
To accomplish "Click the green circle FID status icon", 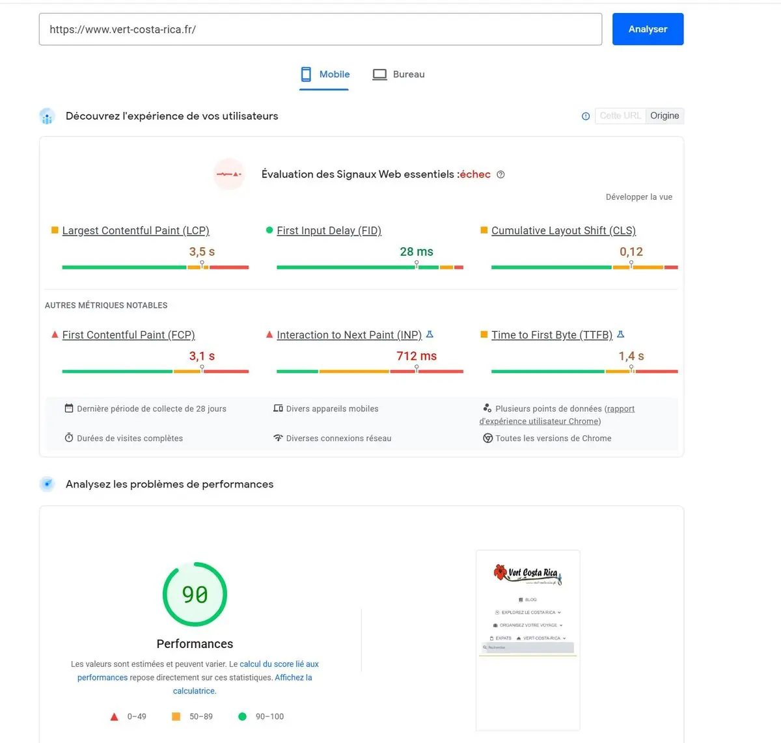I will pyautogui.click(x=269, y=230).
